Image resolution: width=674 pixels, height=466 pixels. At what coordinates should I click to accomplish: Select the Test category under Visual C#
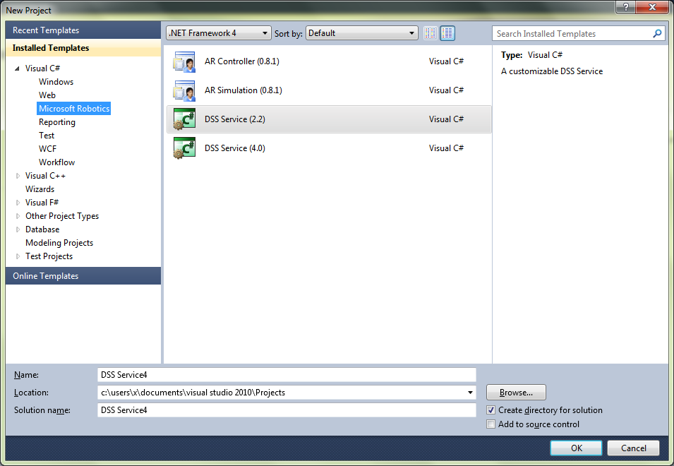click(47, 136)
